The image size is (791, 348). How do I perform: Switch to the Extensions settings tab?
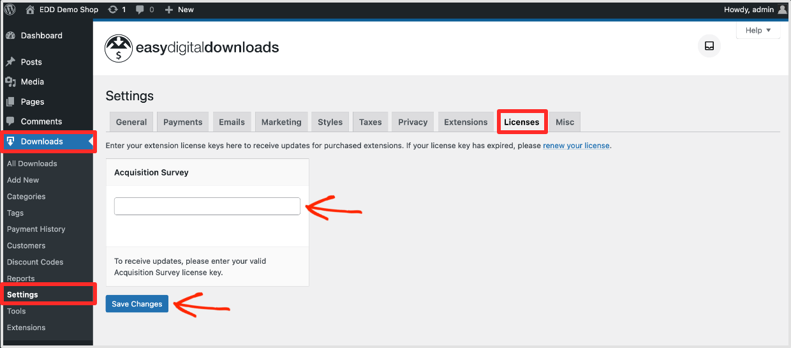pyautogui.click(x=466, y=122)
